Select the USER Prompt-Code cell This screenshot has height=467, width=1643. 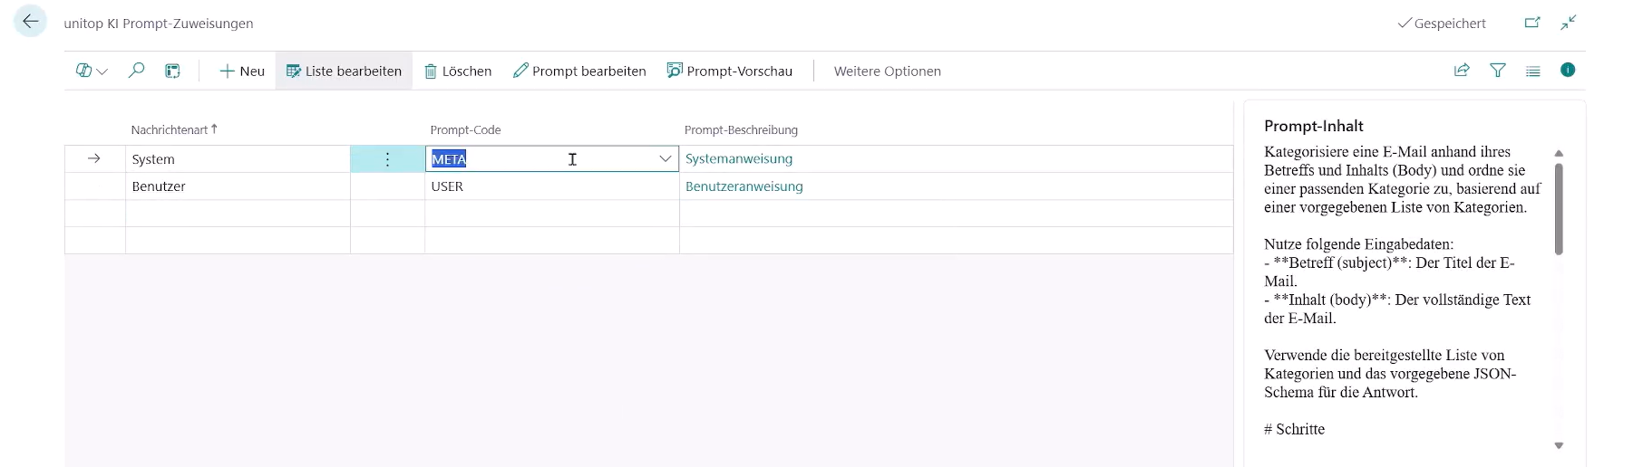click(552, 186)
